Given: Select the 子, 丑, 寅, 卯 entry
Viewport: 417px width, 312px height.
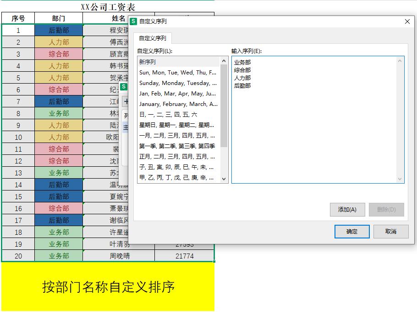Looking at the screenshot, I should coord(179,167).
